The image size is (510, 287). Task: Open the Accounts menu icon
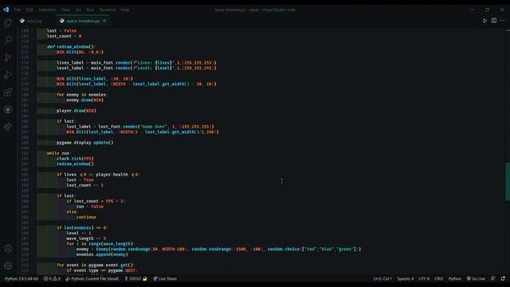(x=8, y=249)
